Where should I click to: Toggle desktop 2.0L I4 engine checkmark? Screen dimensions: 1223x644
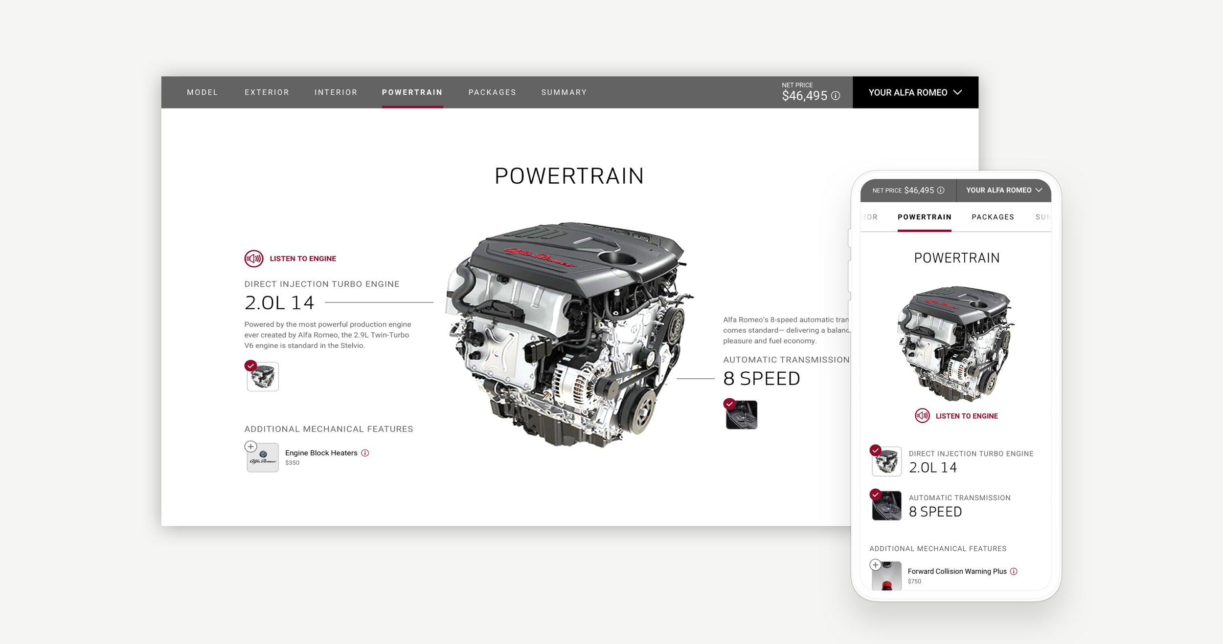[x=250, y=365]
